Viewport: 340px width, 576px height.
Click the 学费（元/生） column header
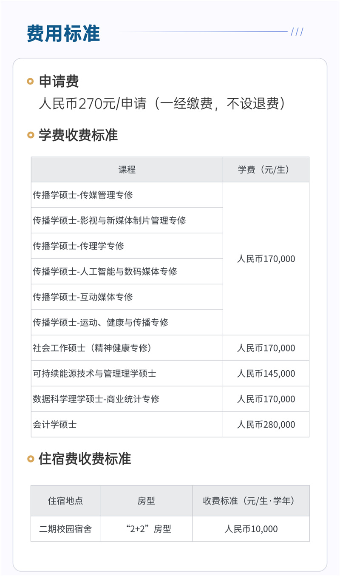(266, 170)
